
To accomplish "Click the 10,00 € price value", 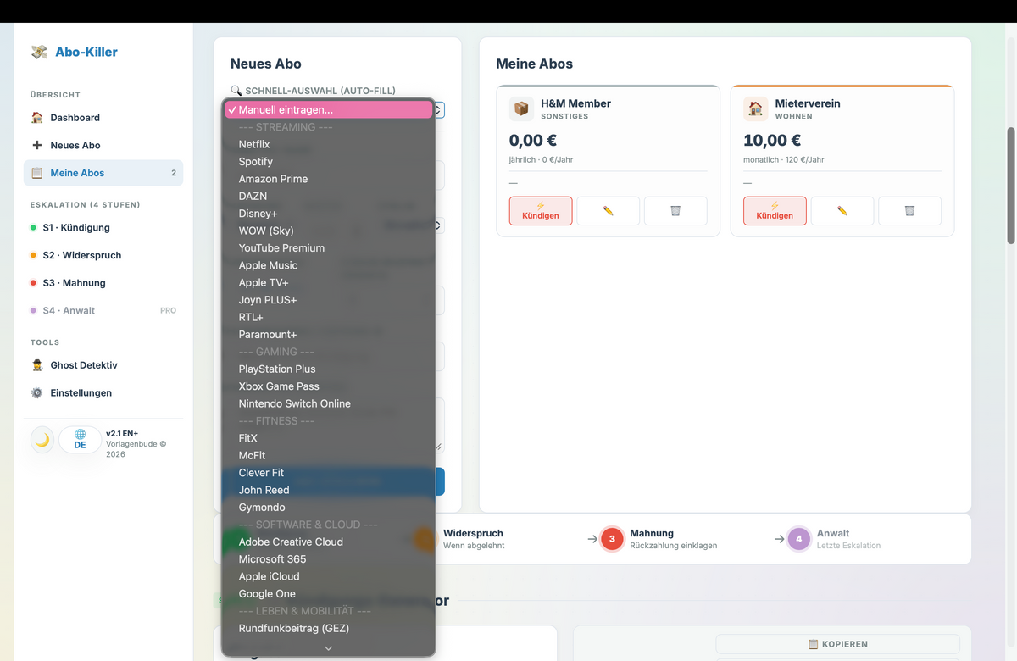I will (772, 141).
